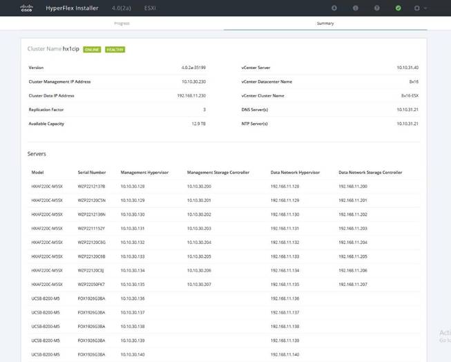Click data hypervisor IP 192.168.11.128
Screen dimensions: 451x362
point(285,187)
